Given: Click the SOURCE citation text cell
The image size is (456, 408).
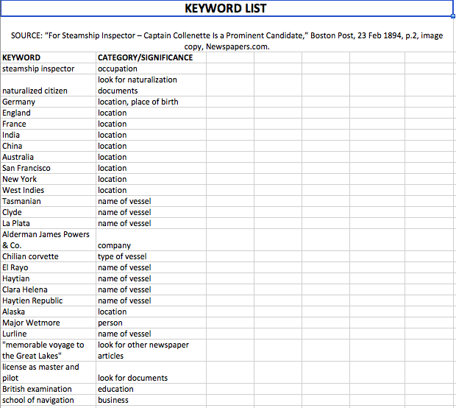Looking at the screenshot, I should click(227, 41).
